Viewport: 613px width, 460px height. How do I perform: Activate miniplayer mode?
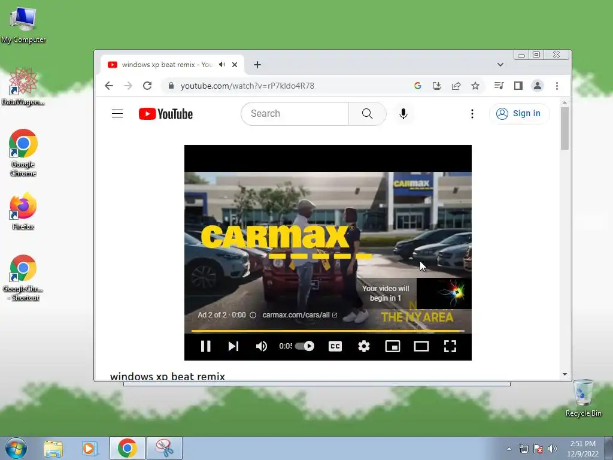coord(393,346)
